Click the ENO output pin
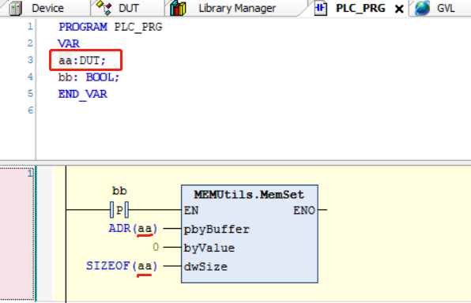 coord(304,211)
